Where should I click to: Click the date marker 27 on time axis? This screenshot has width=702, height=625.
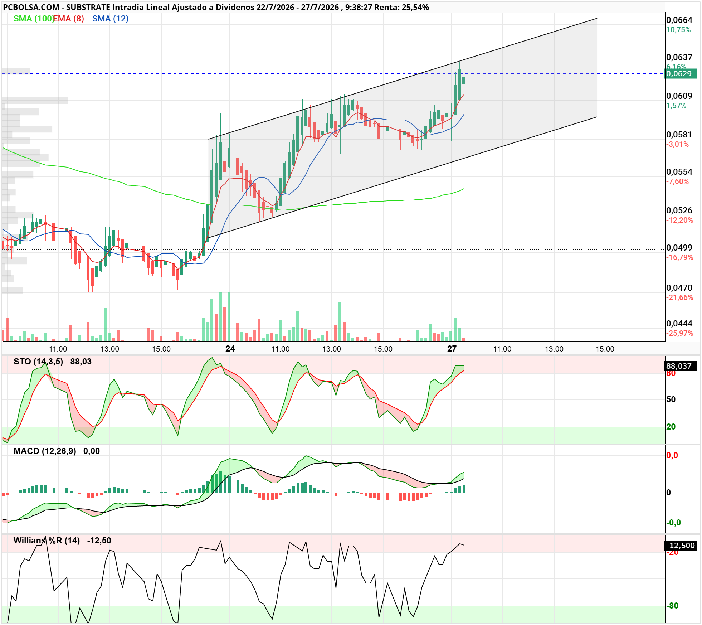pos(452,349)
